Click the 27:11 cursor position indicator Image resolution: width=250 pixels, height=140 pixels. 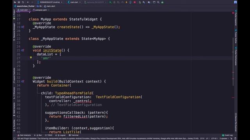[202, 138]
